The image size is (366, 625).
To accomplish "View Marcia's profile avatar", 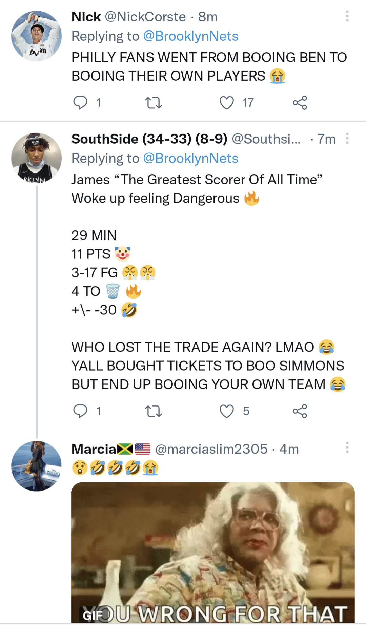I will point(37,466).
